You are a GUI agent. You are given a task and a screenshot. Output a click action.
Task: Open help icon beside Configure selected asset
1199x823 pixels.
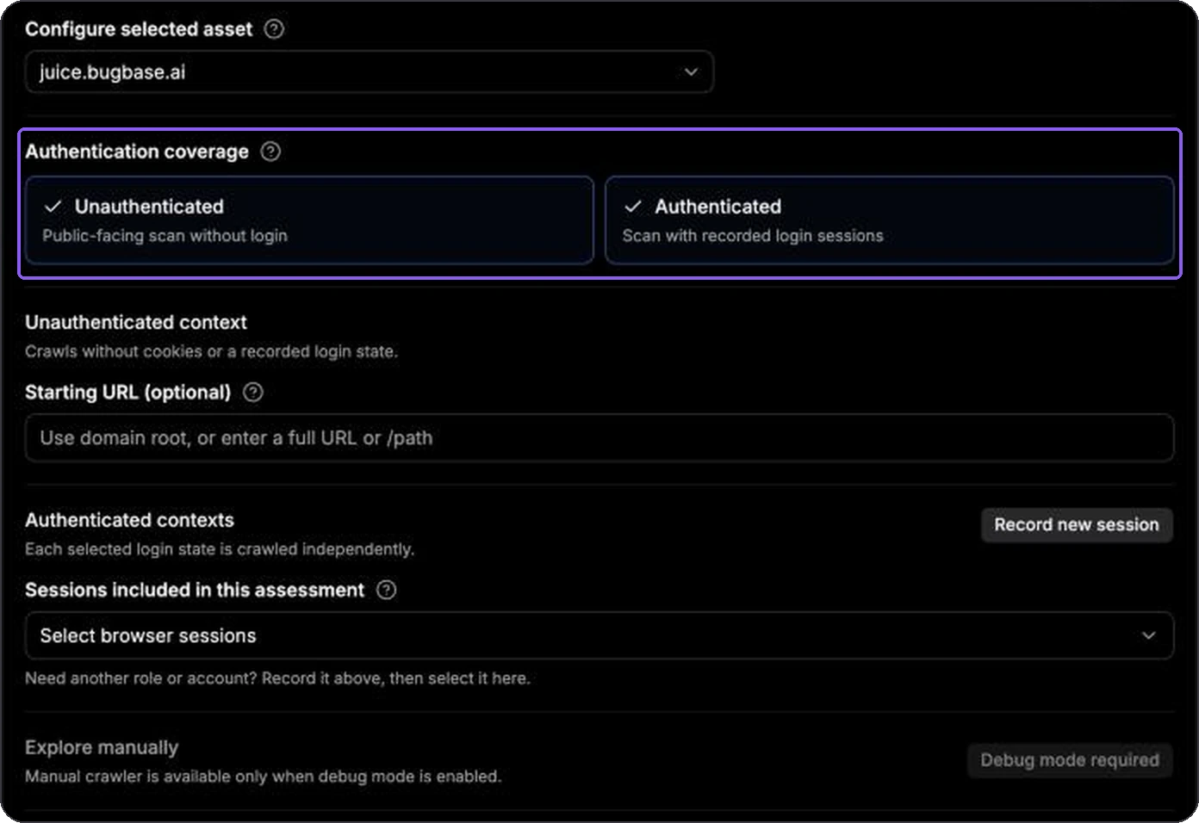pyautogui.click(x=274, y=29)
